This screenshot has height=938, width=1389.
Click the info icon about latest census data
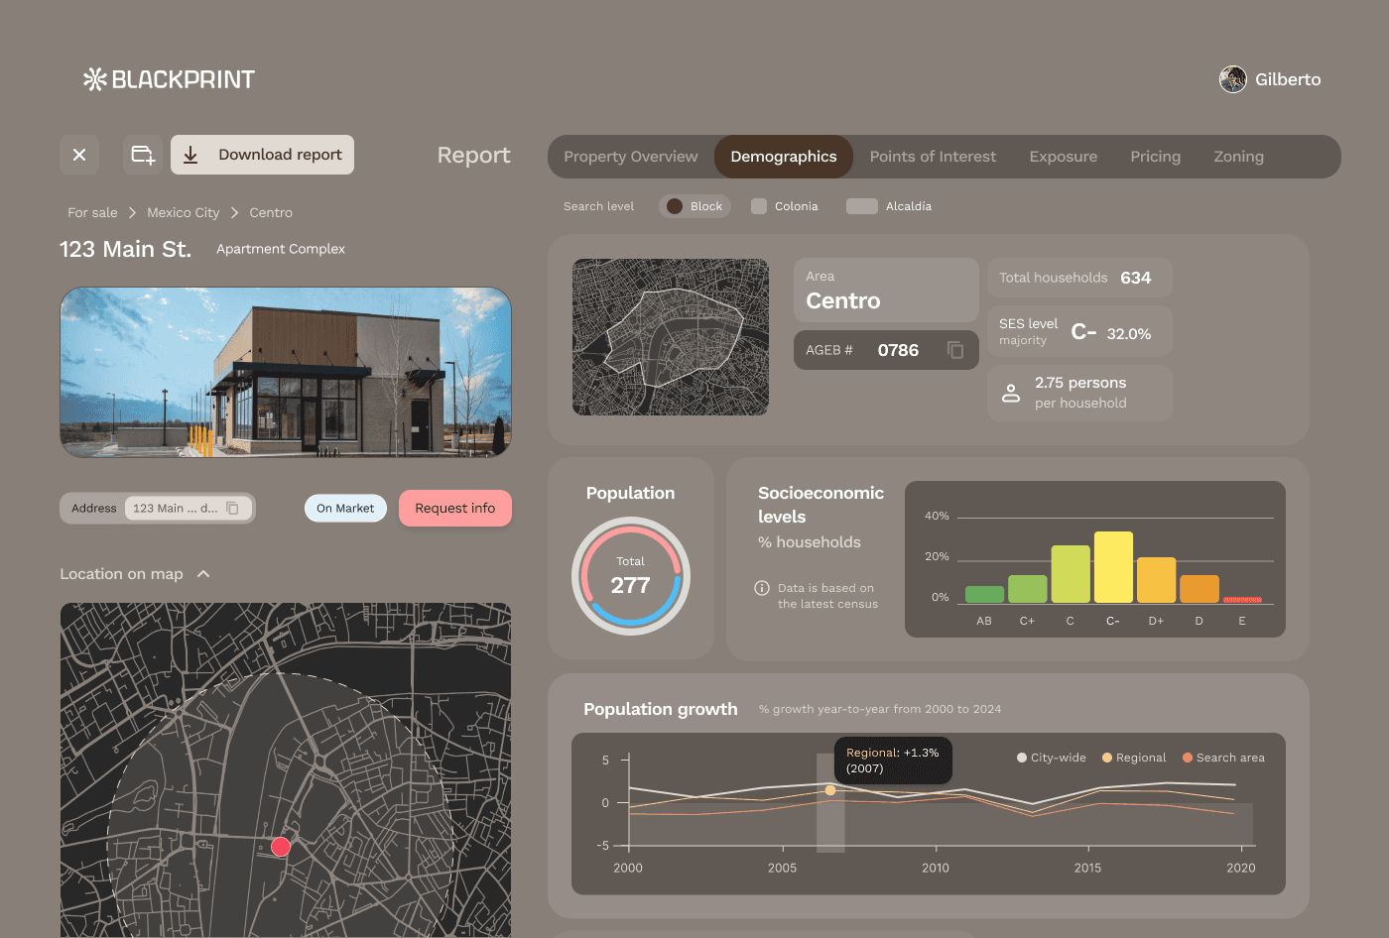tap(760, 587)
